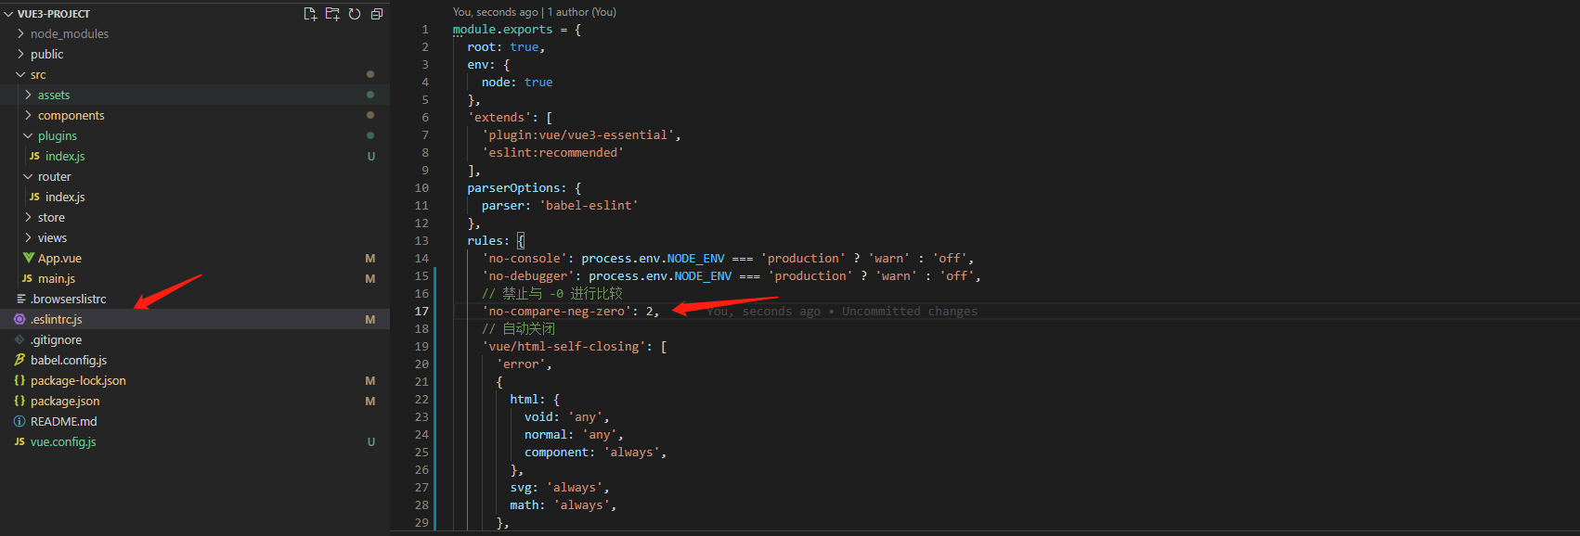The width and height of the screenshot is (1580, 536).
Task: Click the New Folder icon in explorer header
Action: tap(332, 14)
